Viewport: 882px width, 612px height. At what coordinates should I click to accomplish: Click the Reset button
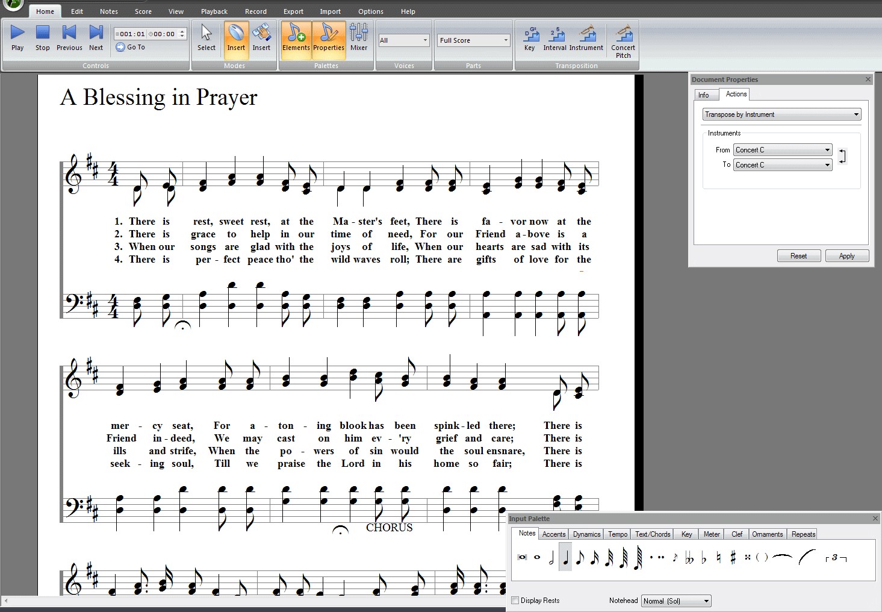pyautogui.click(x=798, y=256)
